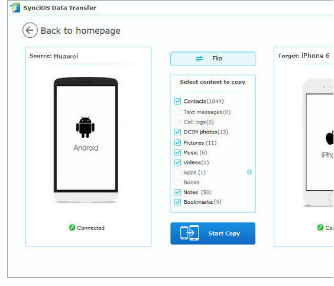Click the Apps info icon
Screen dimensions: 334x286
pos(249,172)
